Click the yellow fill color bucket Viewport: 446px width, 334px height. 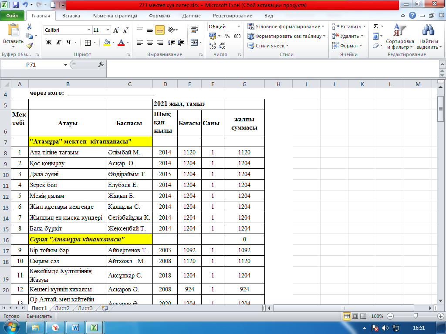coord(107,43)
